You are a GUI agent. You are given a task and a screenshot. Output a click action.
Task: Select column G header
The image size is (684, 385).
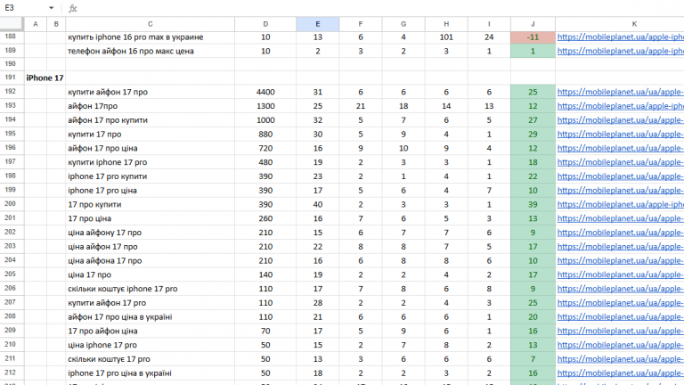click(403, 24)
